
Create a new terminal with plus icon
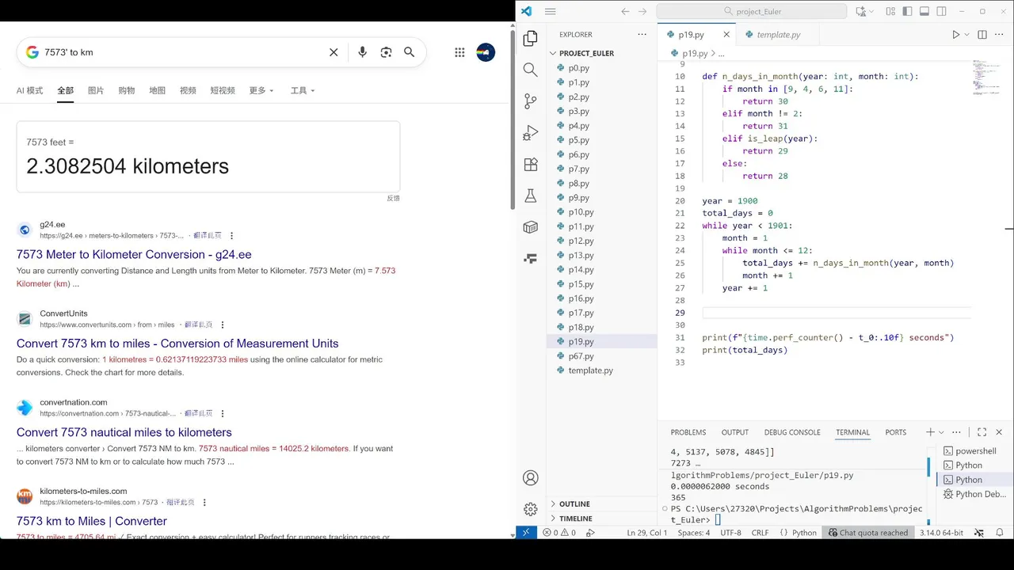click(x=930, y=432)
